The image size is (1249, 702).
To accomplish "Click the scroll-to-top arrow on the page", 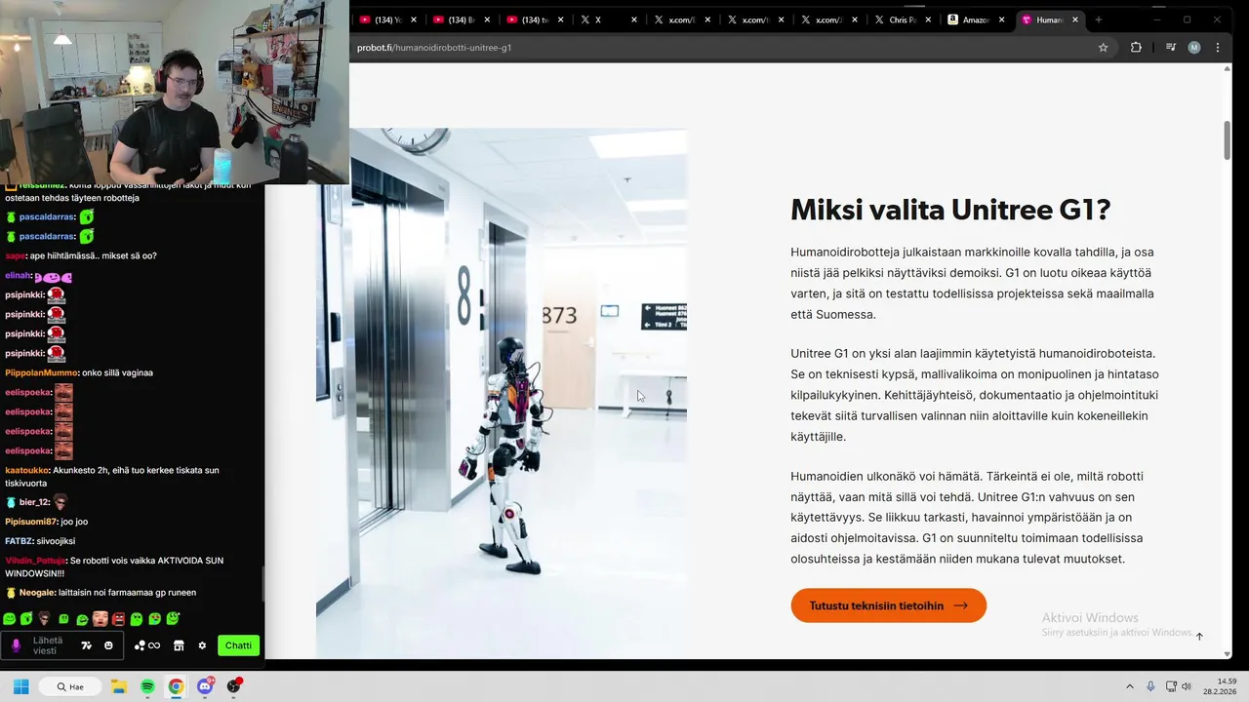I will [x=1199, y=637].
